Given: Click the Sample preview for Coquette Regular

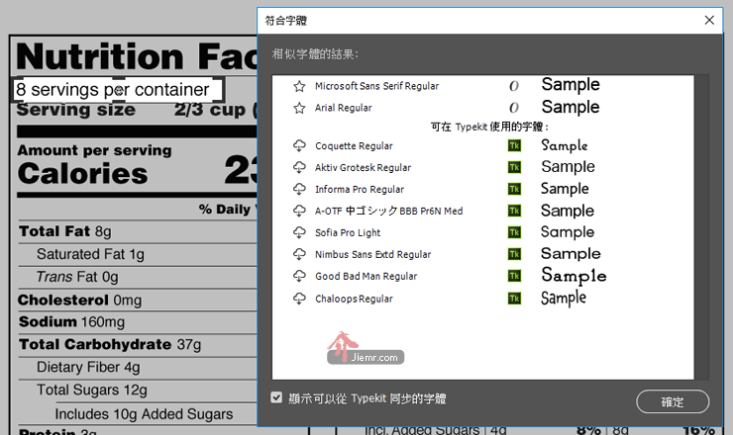Looking at the screenshot, I should tap(565, 145).
